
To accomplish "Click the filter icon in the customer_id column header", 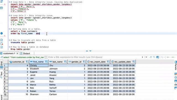I will coord(27,62).
